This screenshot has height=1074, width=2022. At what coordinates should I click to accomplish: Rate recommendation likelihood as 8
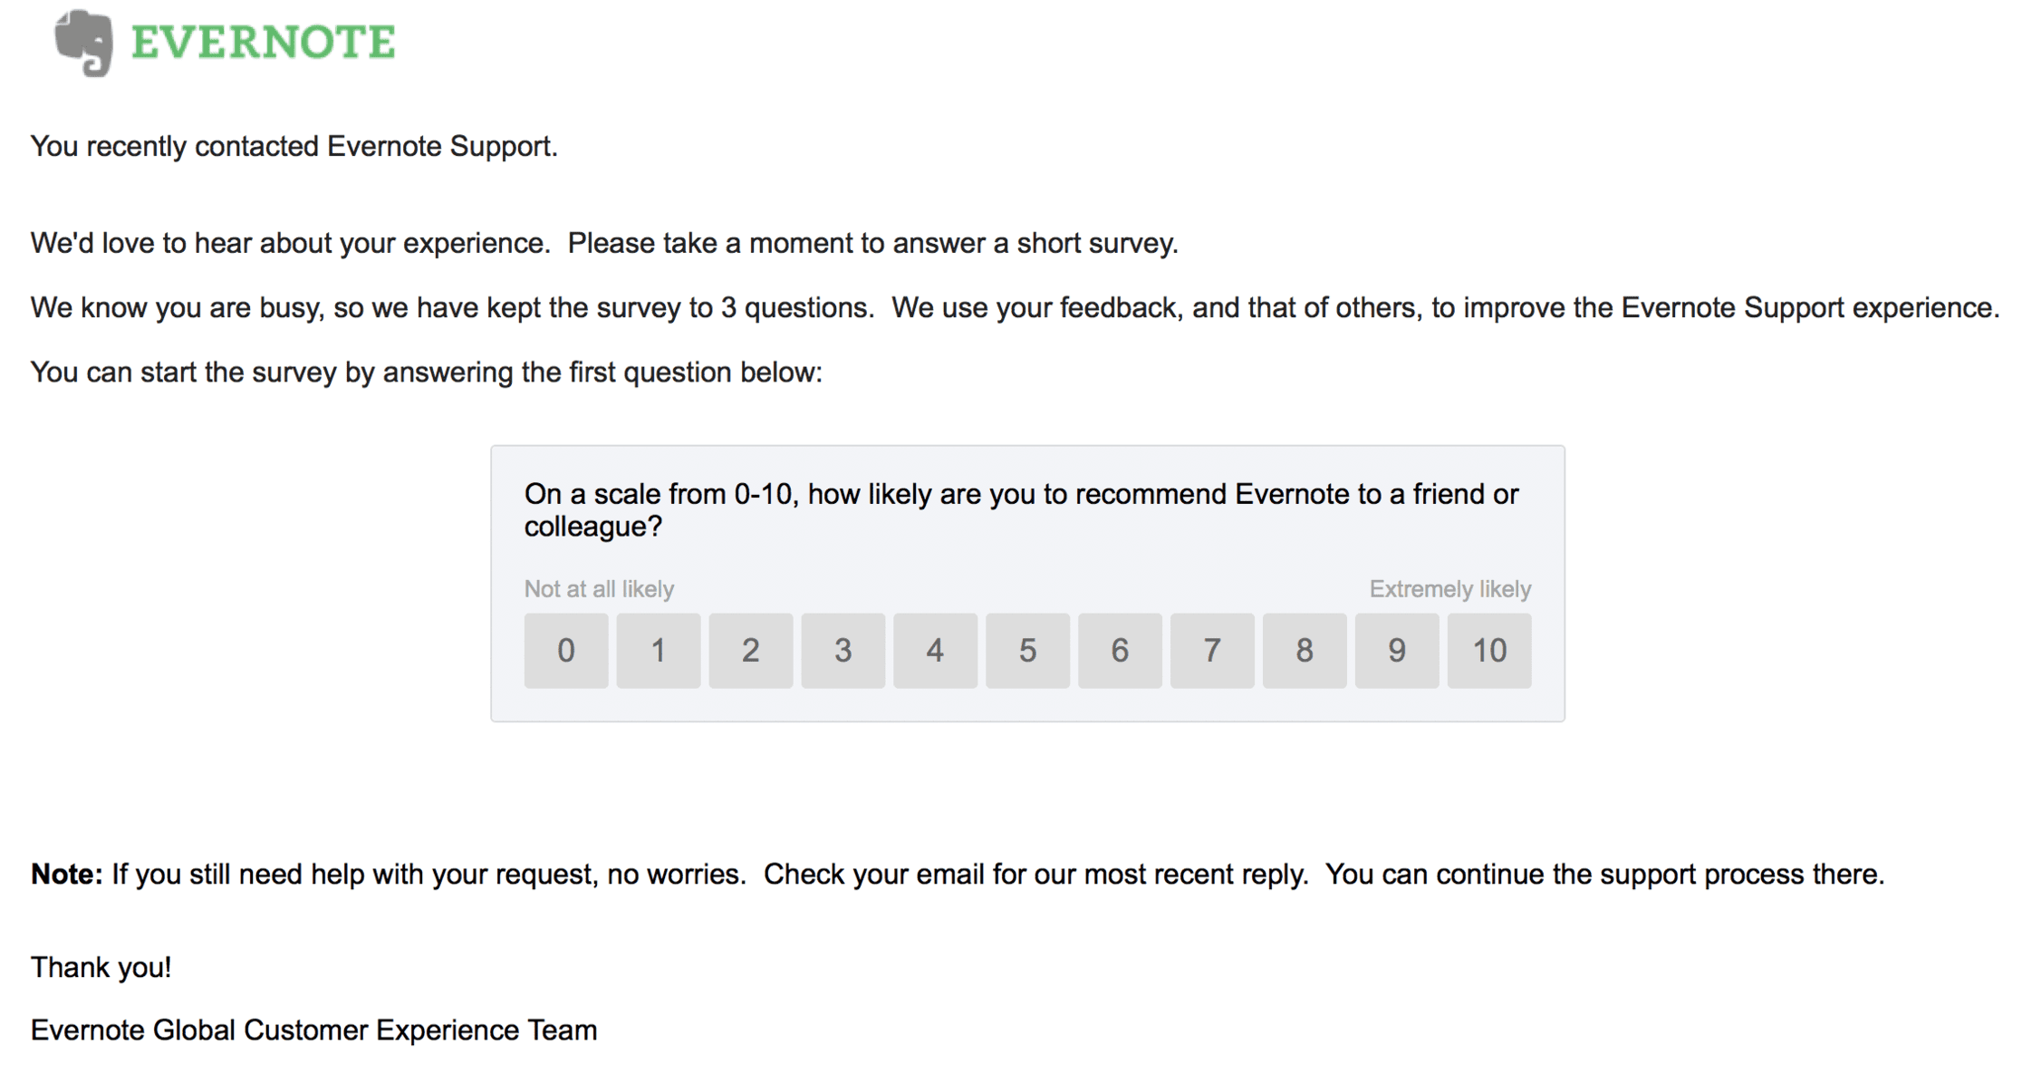1305,651
